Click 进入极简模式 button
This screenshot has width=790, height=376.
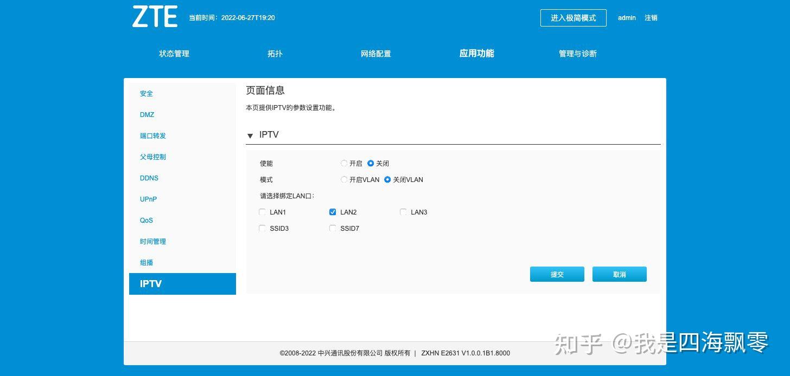[573, 18]
